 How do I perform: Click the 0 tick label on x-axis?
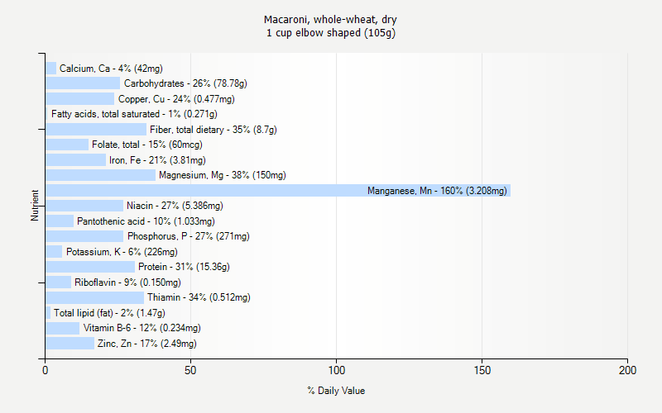coord(46,370)
